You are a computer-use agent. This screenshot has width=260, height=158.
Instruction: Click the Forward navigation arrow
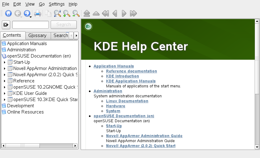point(27,13)
